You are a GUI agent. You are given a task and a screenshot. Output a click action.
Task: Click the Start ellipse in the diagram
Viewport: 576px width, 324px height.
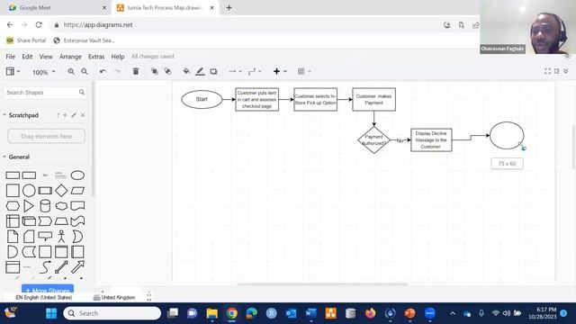click(x=202, y=99)
